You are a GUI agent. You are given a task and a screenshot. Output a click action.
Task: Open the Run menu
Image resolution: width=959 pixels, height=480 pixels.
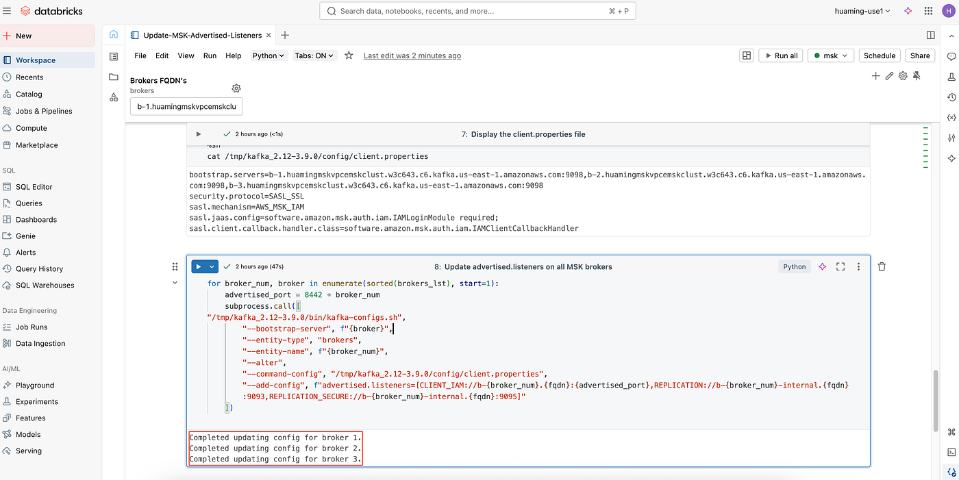[x=210, y=55]
